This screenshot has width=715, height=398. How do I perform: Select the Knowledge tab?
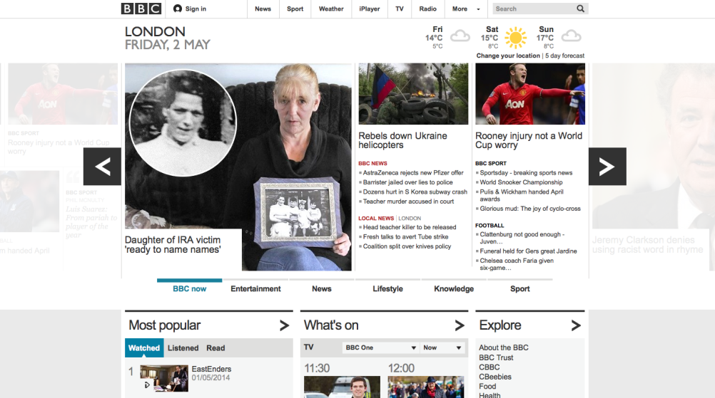click(454, 288)
